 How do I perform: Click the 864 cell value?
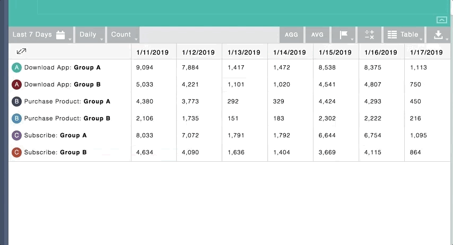tap(415, 152)
